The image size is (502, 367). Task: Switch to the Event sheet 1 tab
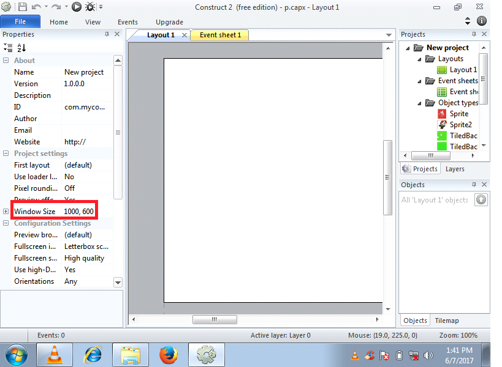click(x=219, y=35)
